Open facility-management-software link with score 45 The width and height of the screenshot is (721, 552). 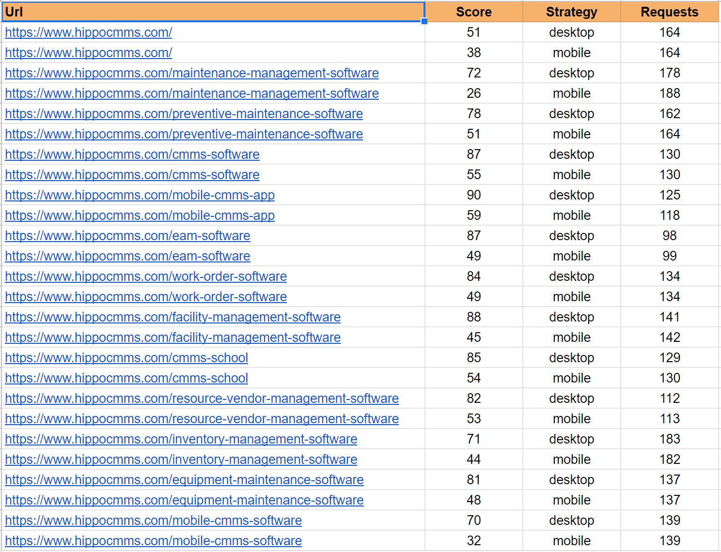(x=173, y=337)
